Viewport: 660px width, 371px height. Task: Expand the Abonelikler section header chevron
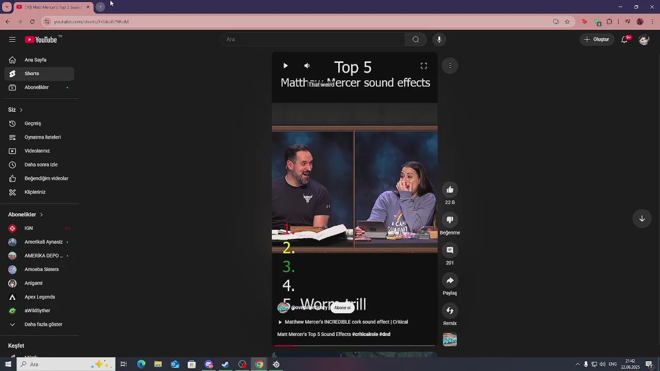tap(41, 214)
